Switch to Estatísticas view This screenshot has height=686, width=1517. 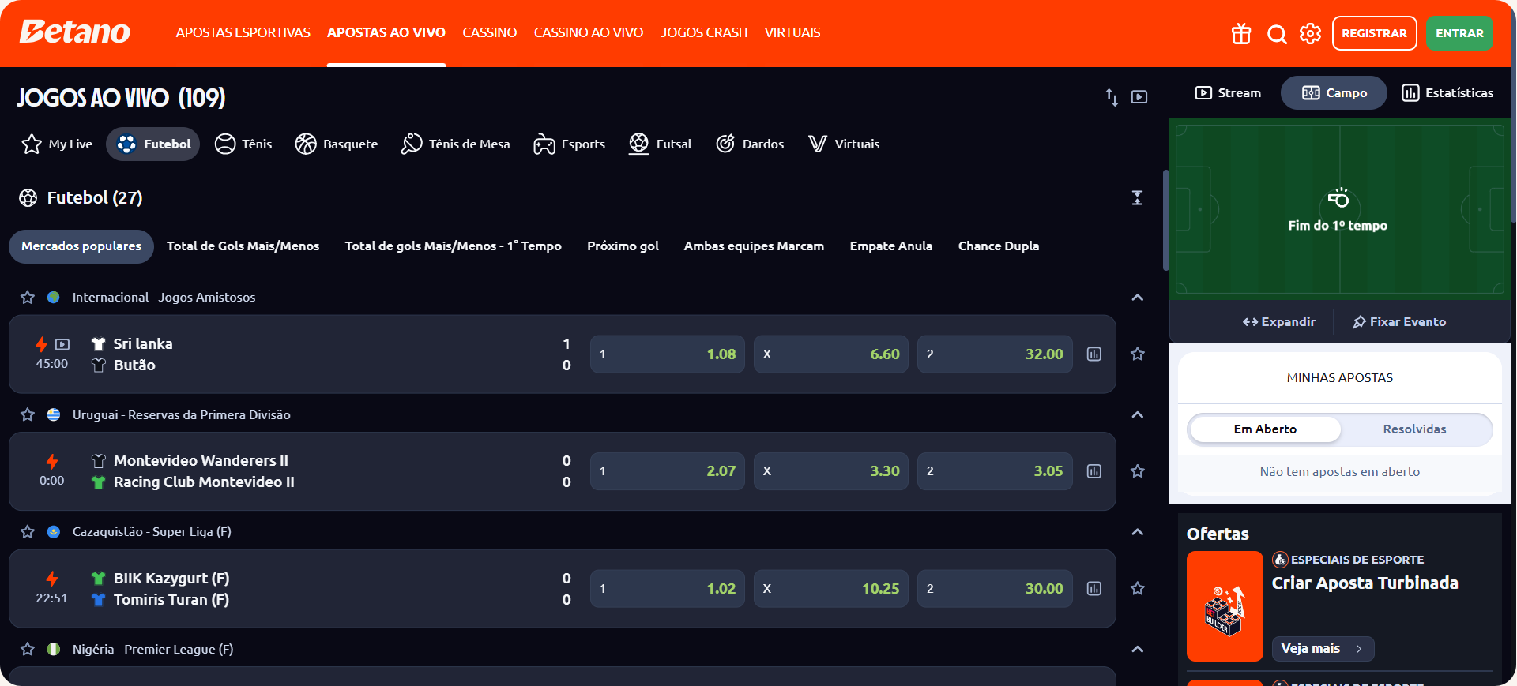pyautogui.click(x=1447, y=92)
